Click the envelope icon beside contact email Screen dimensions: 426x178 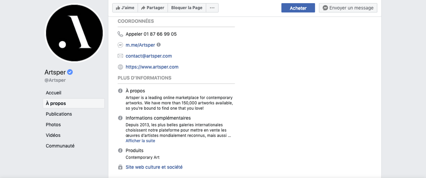point(120,56)
